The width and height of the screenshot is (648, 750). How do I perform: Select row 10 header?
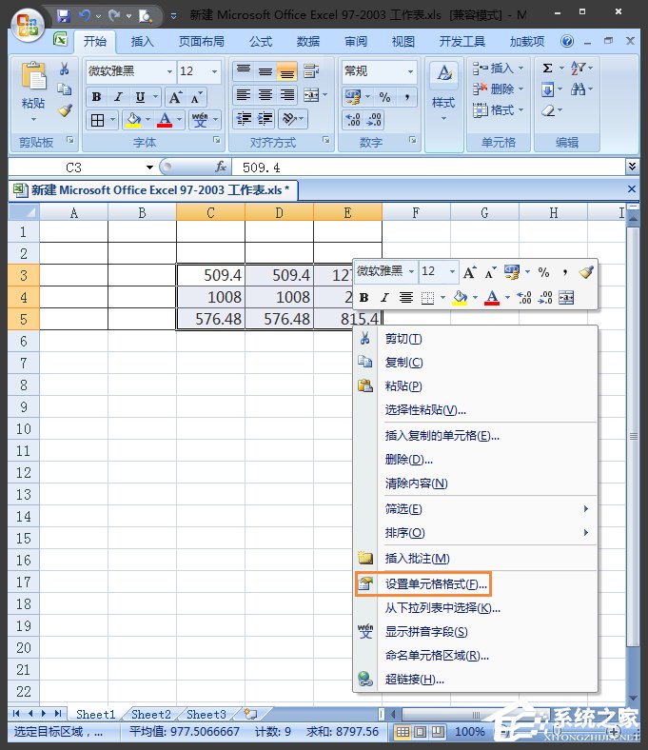tap(24, 428)
